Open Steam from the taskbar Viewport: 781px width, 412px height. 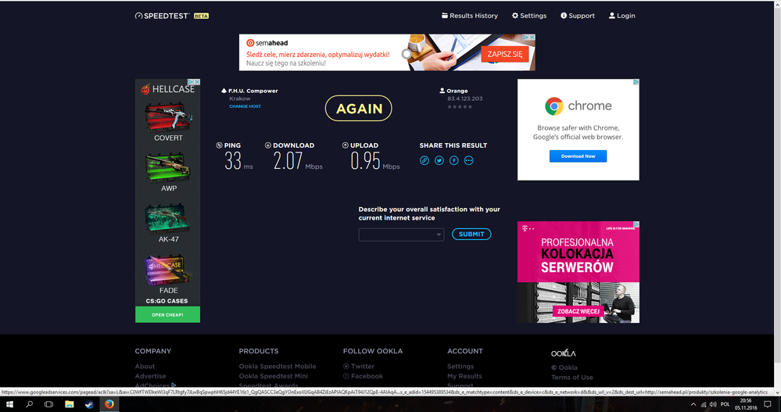(x=89, y=404)
